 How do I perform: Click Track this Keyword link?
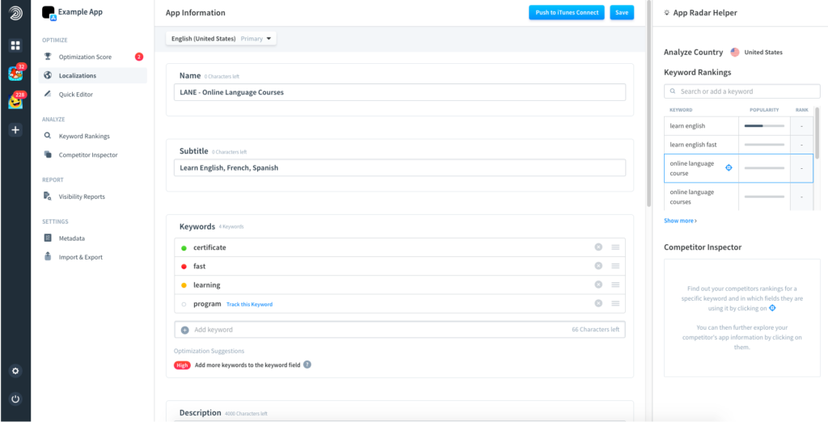tap(249, 304)
